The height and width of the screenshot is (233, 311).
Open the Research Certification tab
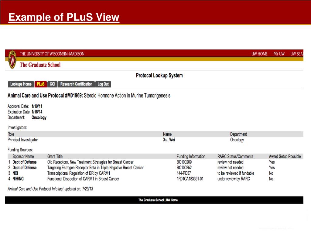coord(76,84)
